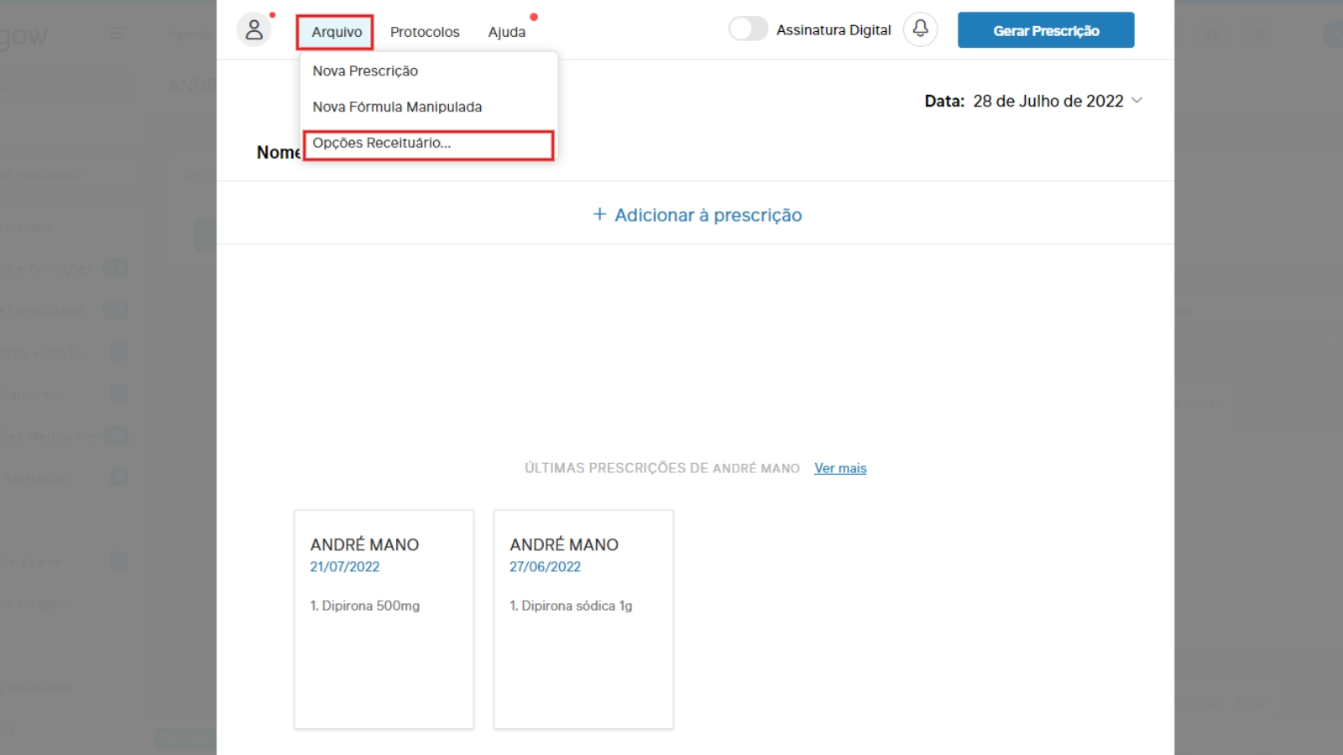Viewport: 1343px width, 755px height.
Task: Click the date text 28 de Julho de 2022
Action: [1048, 102]
